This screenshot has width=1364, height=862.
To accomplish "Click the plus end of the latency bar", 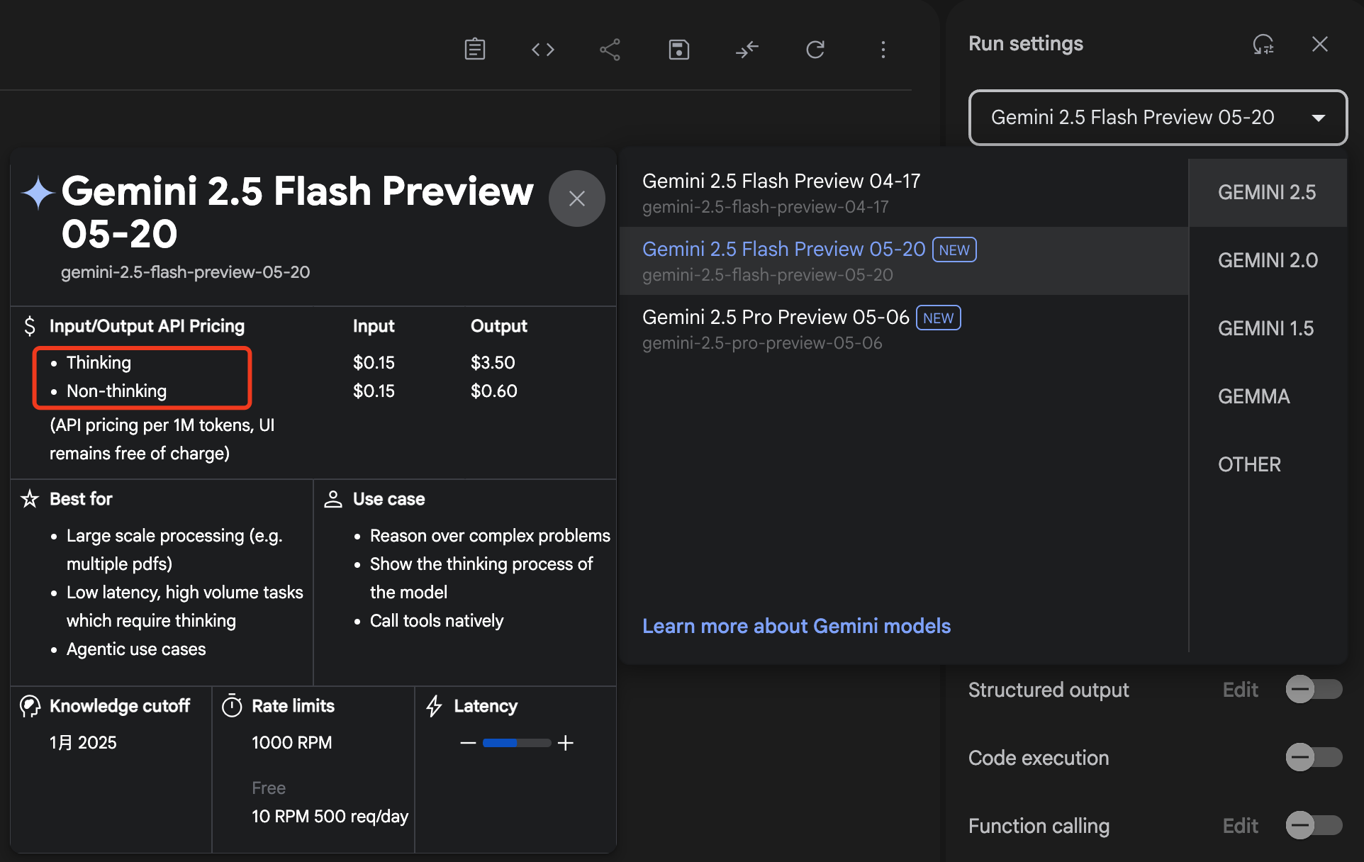I will coord(565,743).
